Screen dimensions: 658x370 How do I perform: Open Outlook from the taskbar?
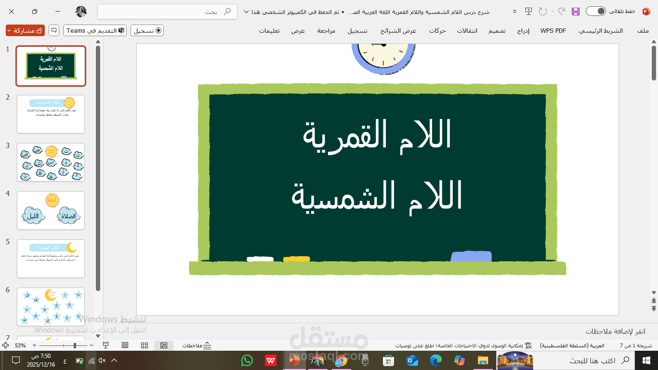(x=412, y=360)
